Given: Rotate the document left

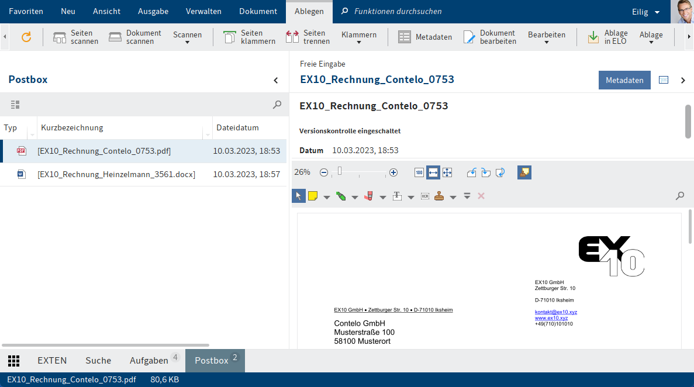Looking at the screenshot, I should click(471, 172).
